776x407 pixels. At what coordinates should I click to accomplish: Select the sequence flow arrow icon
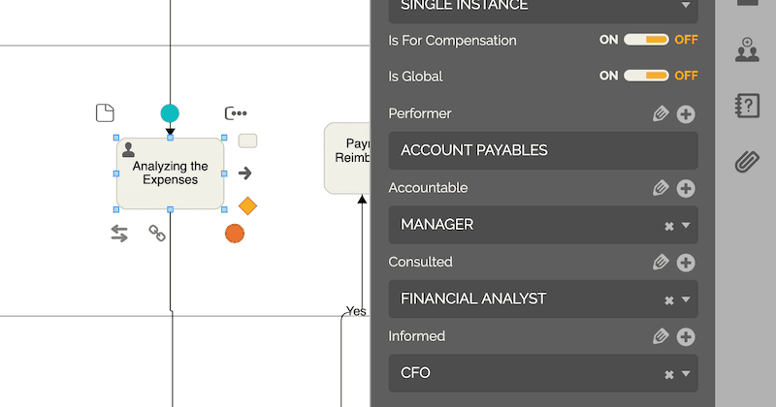coord(245,172)
